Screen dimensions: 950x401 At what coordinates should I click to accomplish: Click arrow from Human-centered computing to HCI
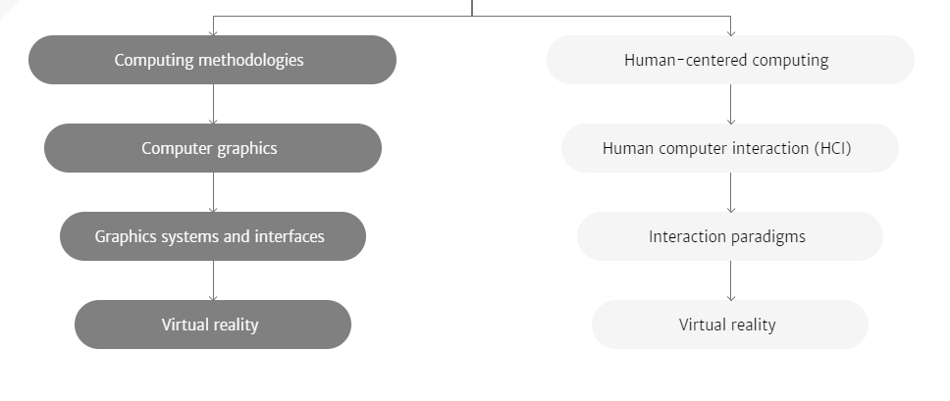click(x=731, y=104)
